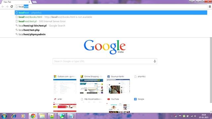
Task: Click the page vertical scrollbar
Action: (211, 70)
